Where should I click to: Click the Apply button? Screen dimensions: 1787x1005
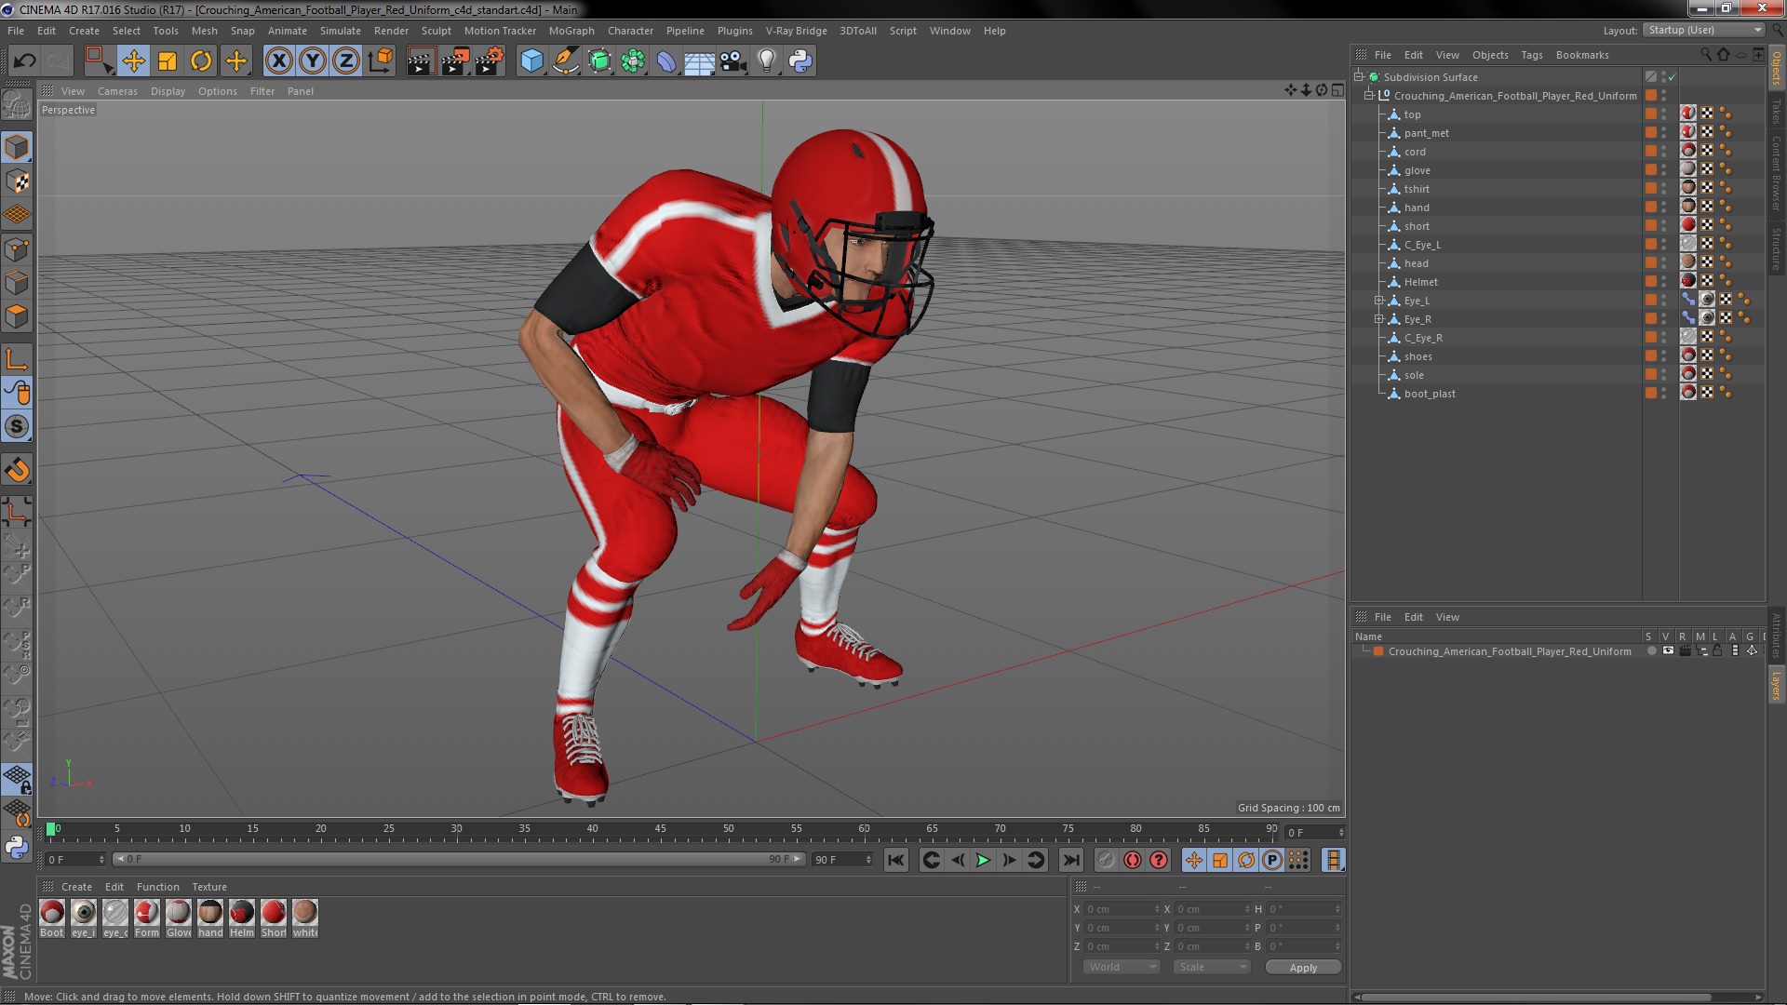click(x=1303, y=968)
